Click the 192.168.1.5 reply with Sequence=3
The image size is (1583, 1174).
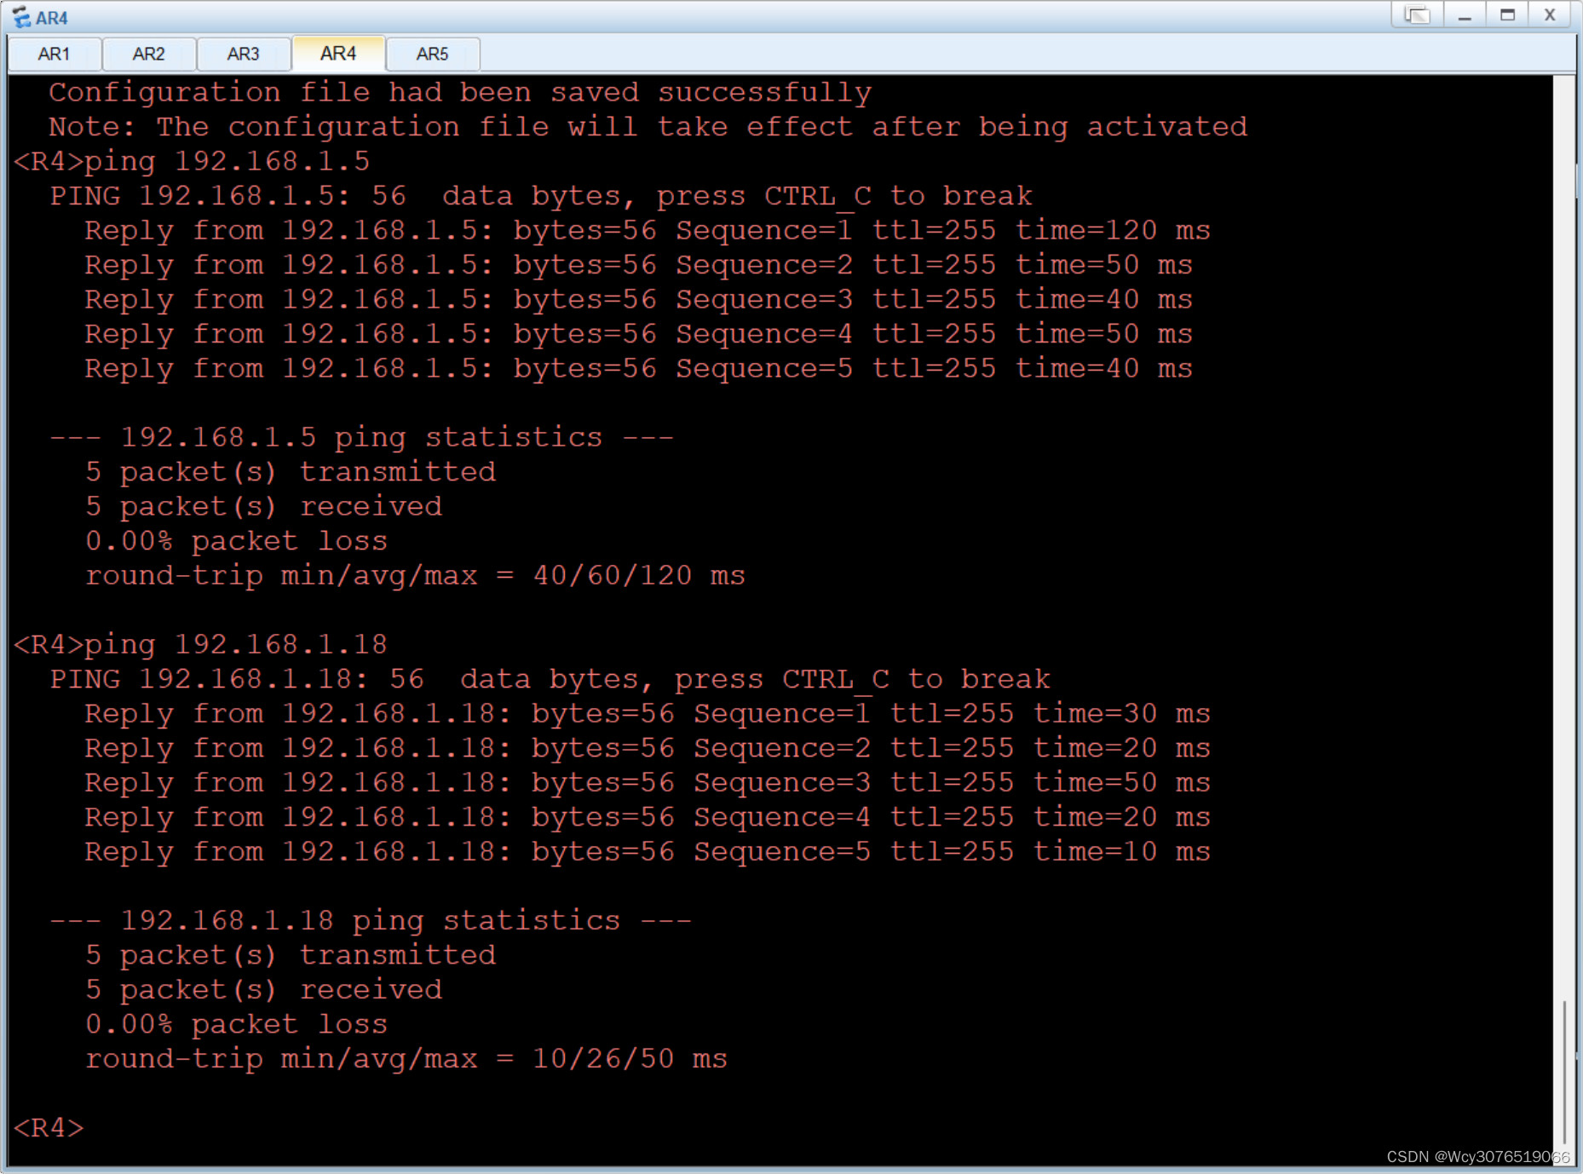click(638, 300)
